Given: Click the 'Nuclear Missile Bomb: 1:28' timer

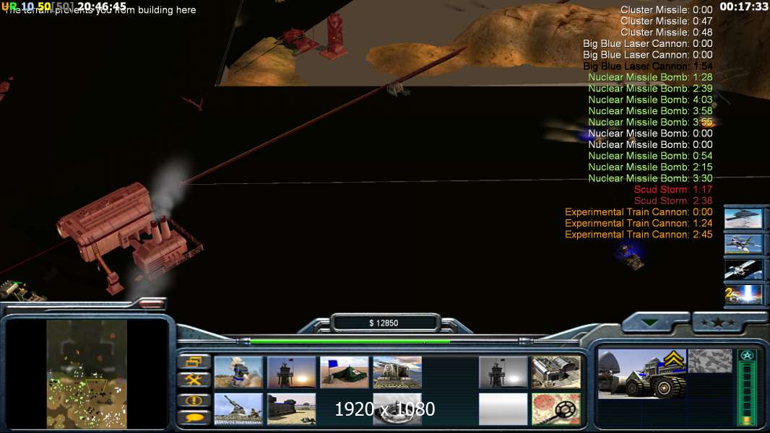Looking at the screenshot, I should pyautogui.click(x=650, y=77).
